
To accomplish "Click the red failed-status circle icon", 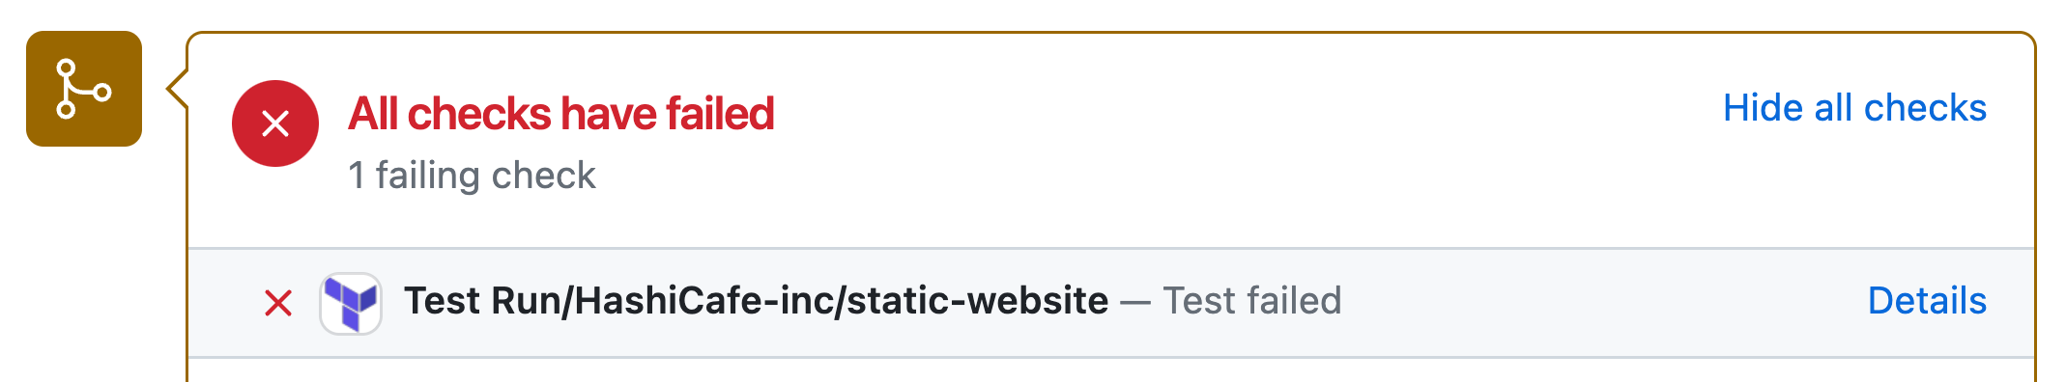I will point(275,123).
